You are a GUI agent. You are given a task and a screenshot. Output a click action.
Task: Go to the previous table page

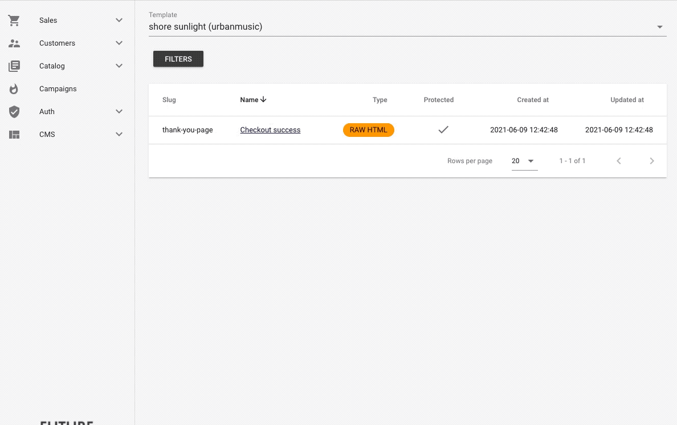pos(619,161)
